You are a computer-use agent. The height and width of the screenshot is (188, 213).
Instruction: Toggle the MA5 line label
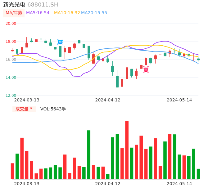[38, 13]
